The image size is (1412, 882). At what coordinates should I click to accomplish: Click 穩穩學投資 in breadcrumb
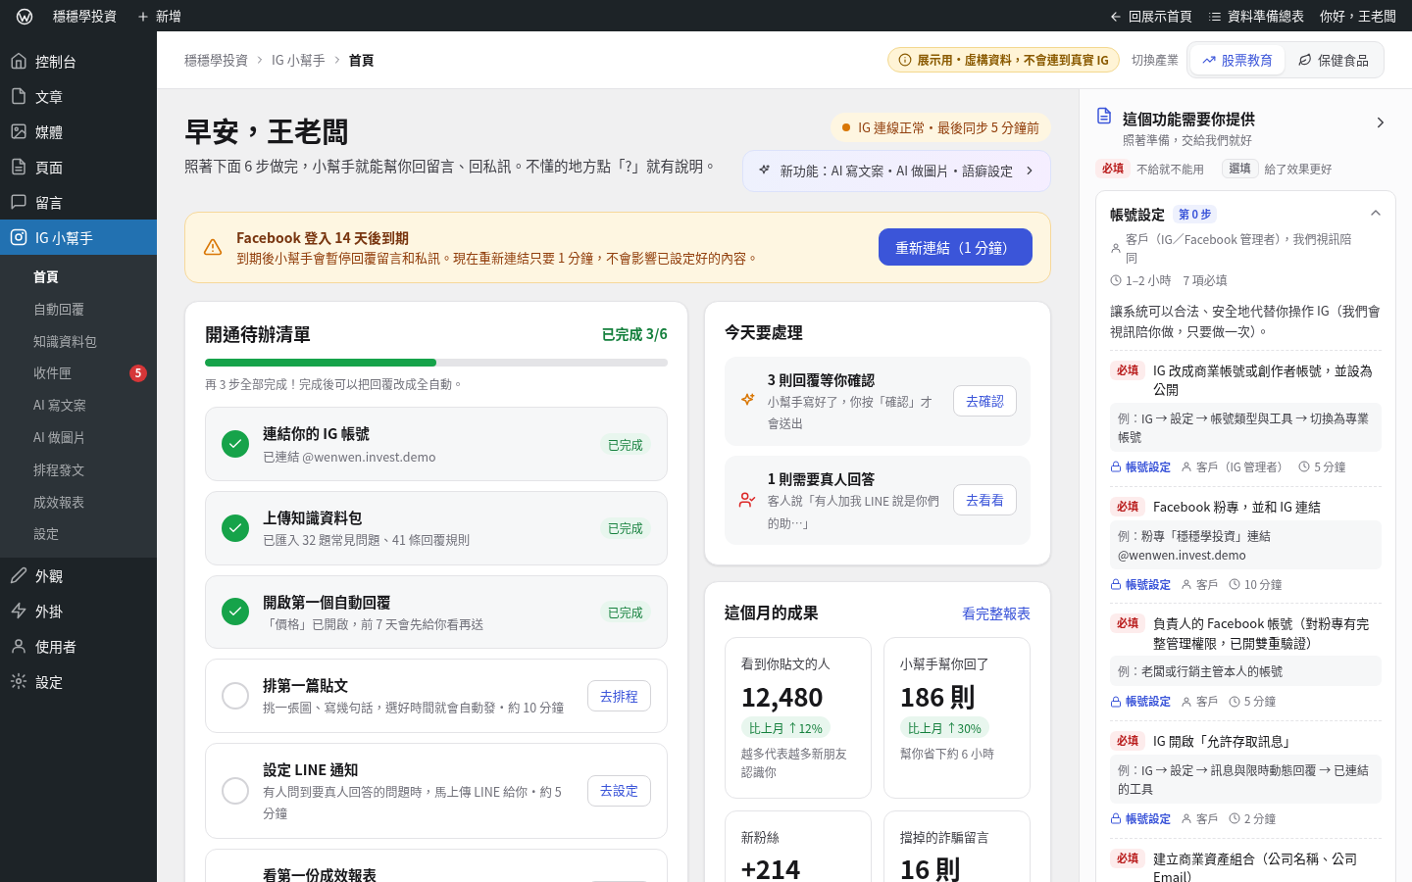point(216,60)
